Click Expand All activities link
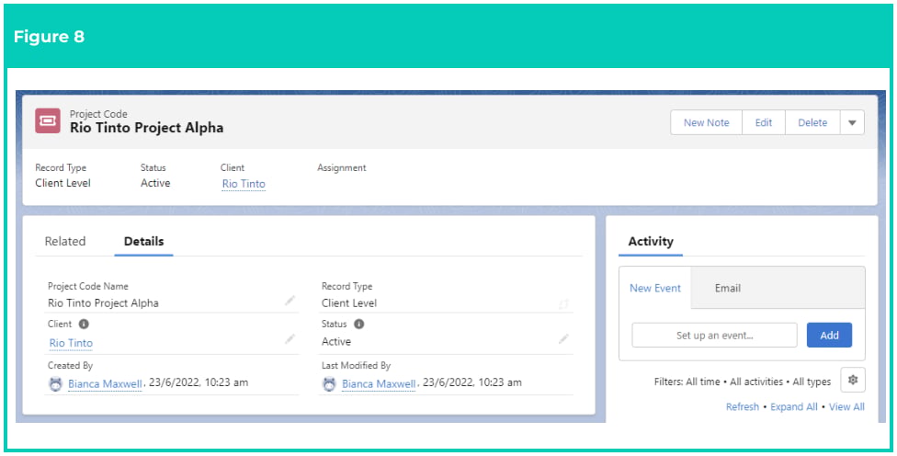 pos(794,406)
